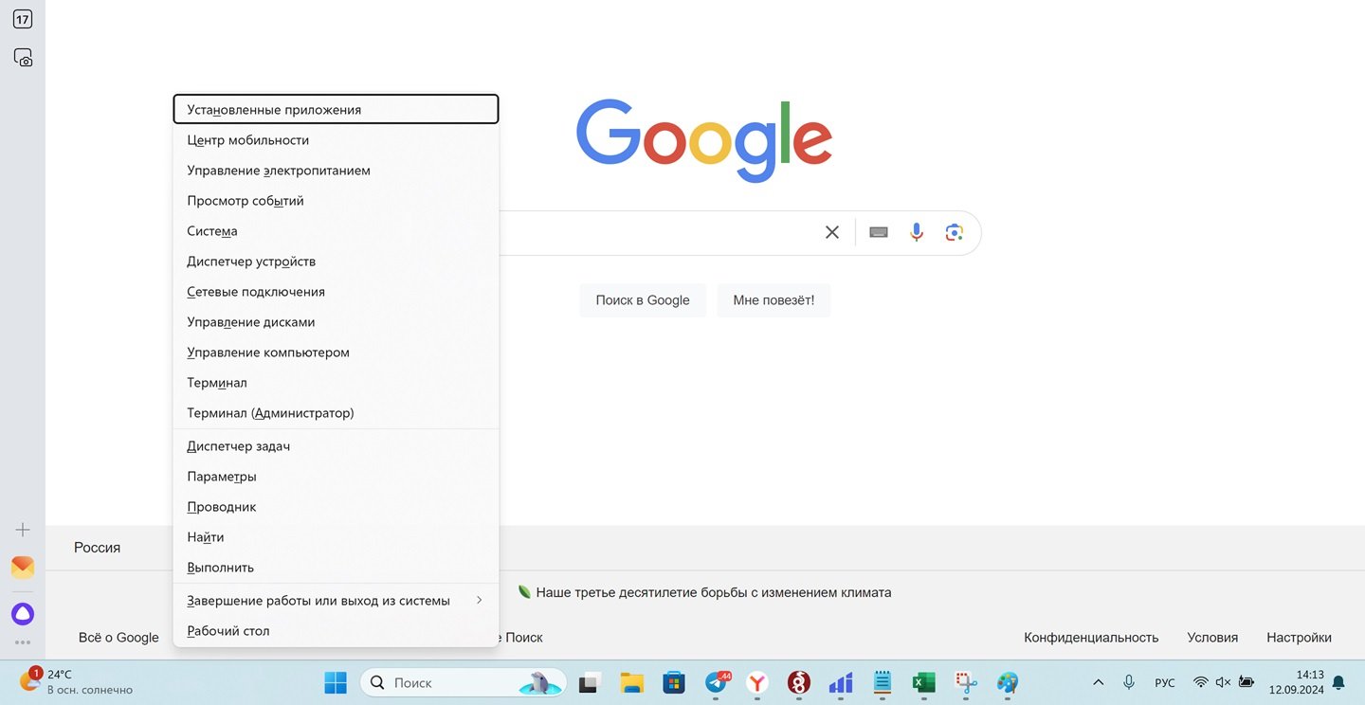Screen dimensions: 1365x705
Task: Open the sidebar three-dots more icon
Action: 23,642
